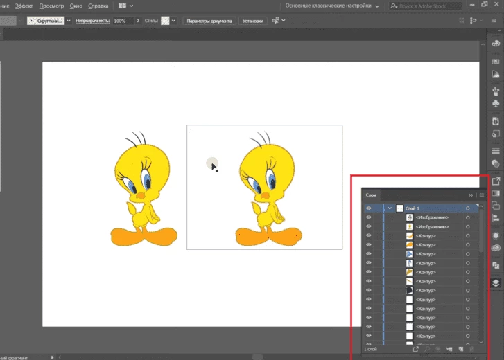Screen dimensions: 504x360
Task: Click the Стиль swatch in control bar
Action: (165, 21)
